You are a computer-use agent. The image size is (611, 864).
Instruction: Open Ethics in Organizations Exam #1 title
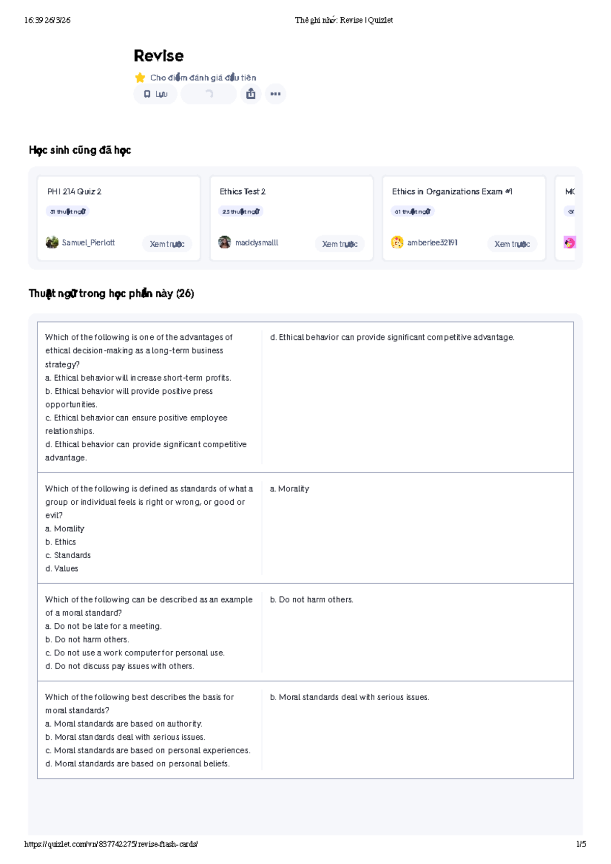tap(452, 192)
